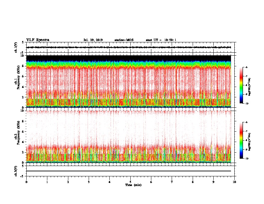
Task: Click the '8' kHz tick on ch.1 axis
Action: [x=23, y=66]
